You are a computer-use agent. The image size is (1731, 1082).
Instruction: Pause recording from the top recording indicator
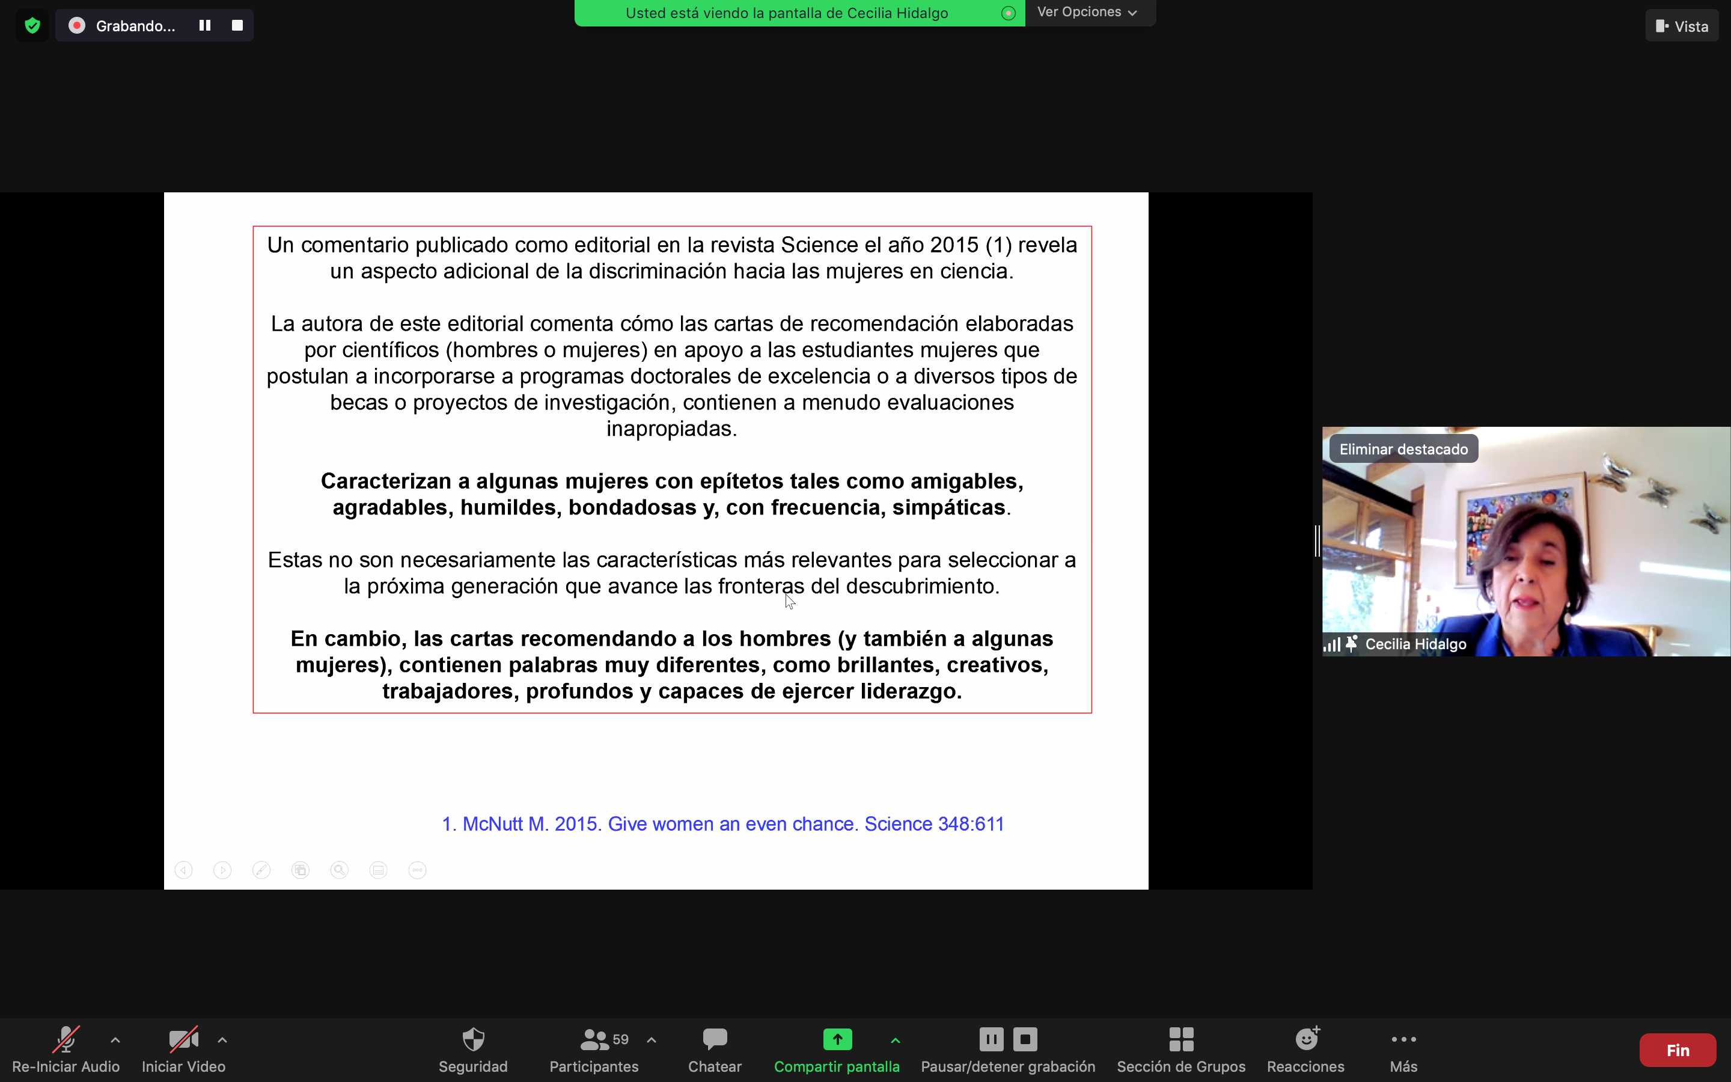[204, 26]
